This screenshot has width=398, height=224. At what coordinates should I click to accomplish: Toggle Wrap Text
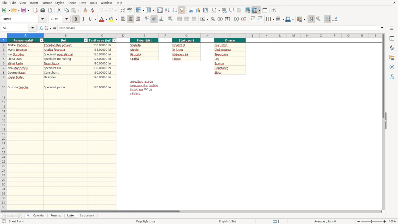(170, 19)
